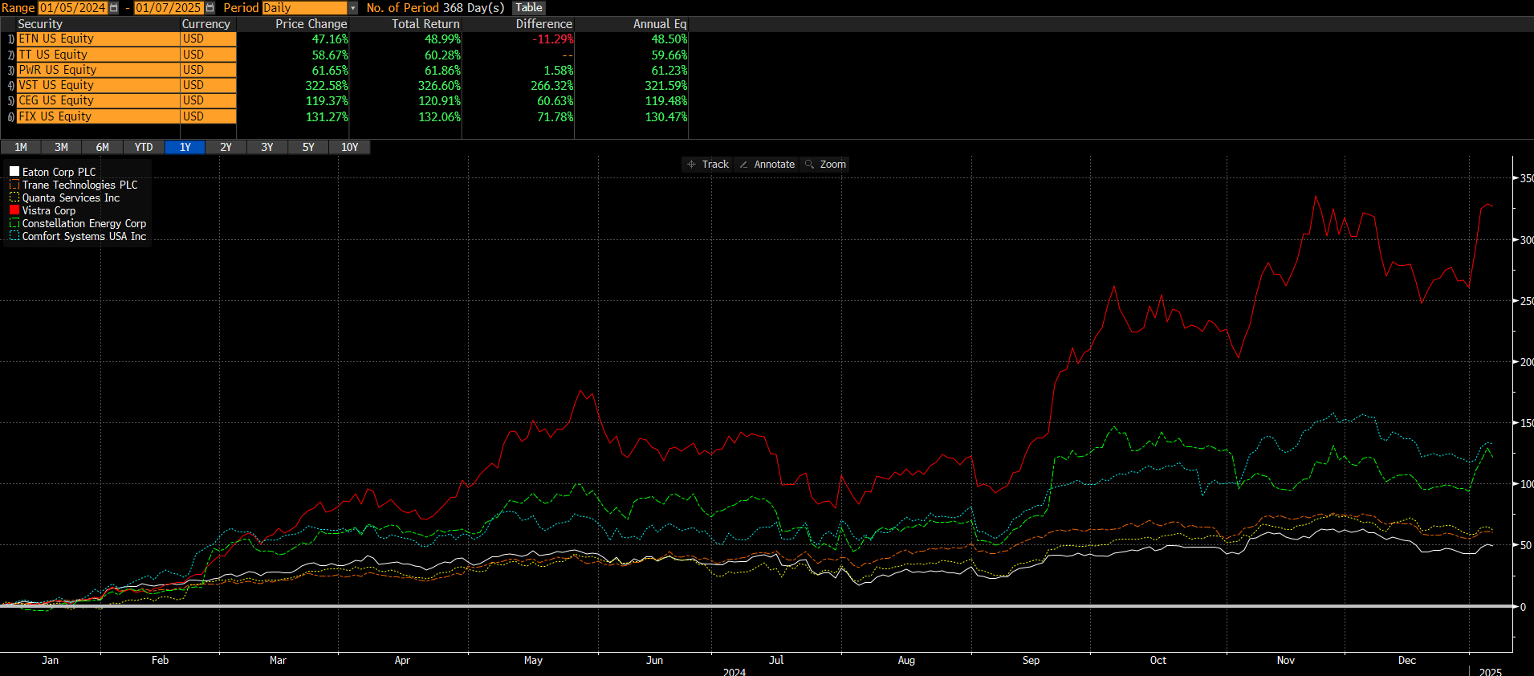Select the VST US Equity security field
The width and height of the screenshot is (1534, 676).
pos(98,85)
